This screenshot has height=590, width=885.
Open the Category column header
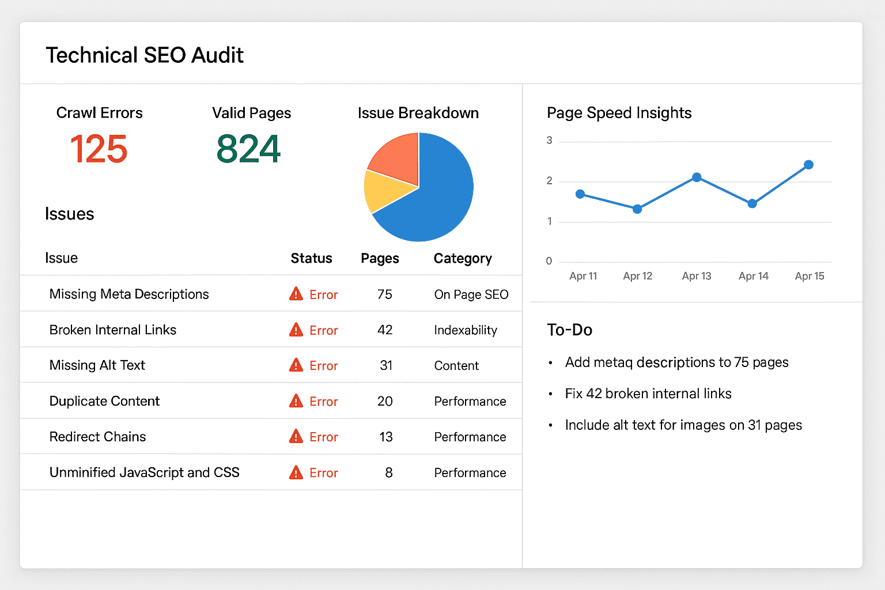[x=463, y=258]
